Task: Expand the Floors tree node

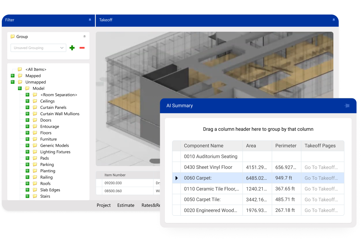Action: 27,133
